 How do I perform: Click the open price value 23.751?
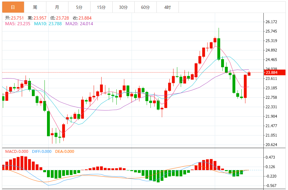[17, 18]
